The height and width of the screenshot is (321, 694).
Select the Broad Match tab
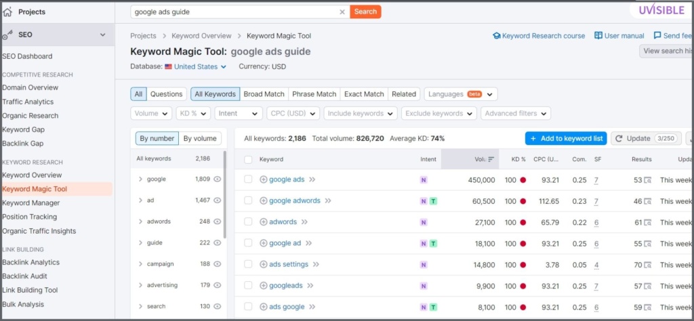pos(264,94)
